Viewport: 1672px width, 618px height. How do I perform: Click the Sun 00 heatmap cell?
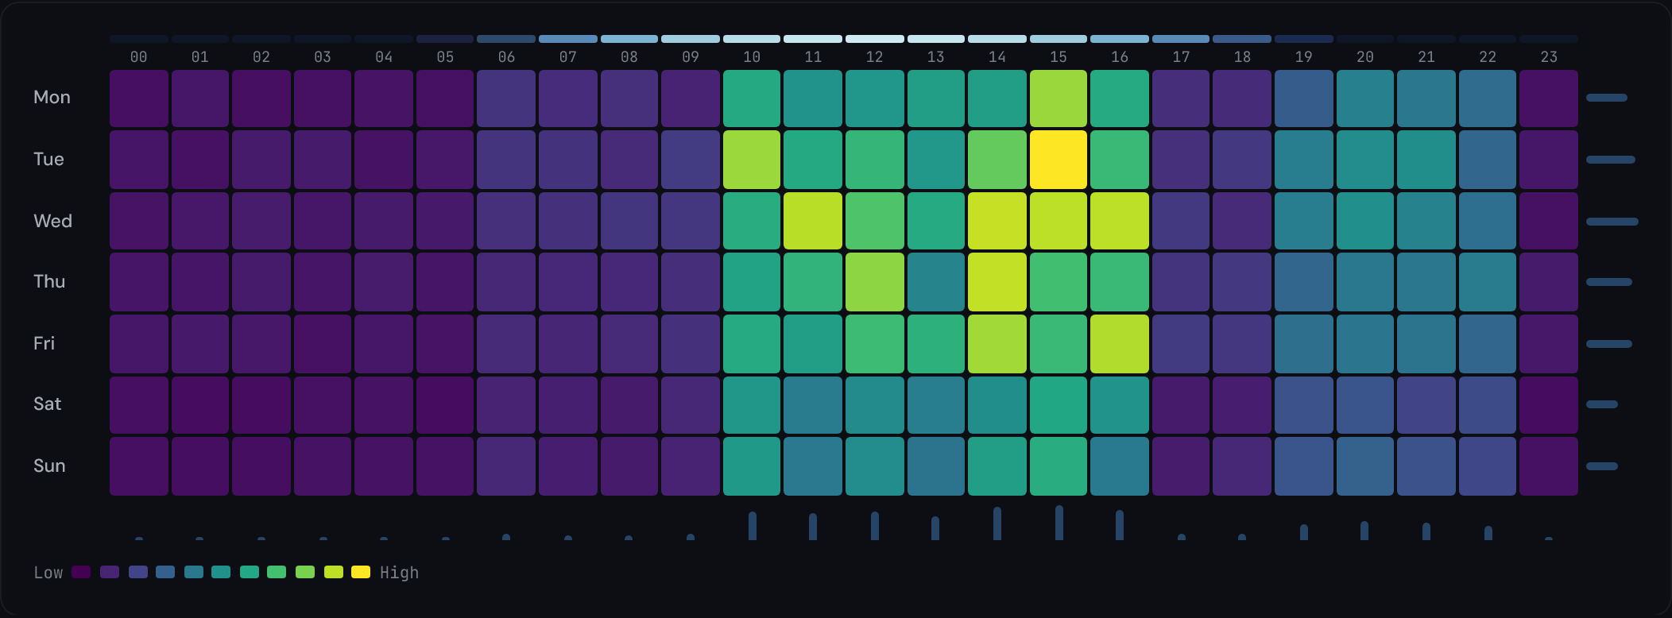tap(139, 466)
